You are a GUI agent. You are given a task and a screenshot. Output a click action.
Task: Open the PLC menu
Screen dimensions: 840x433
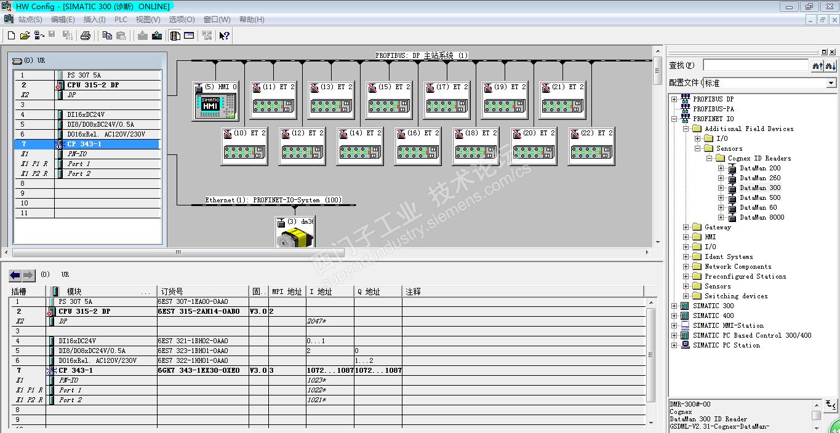click(x=121, y=20)
